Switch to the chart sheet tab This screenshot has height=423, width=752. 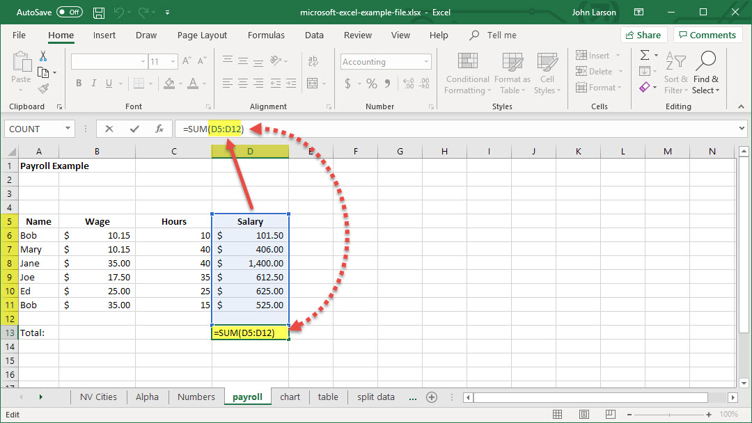click(290, 397)
